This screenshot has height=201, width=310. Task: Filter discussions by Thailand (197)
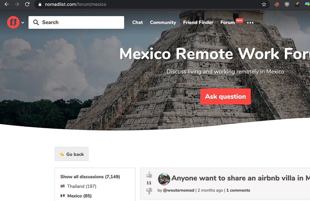pos(78,186)
